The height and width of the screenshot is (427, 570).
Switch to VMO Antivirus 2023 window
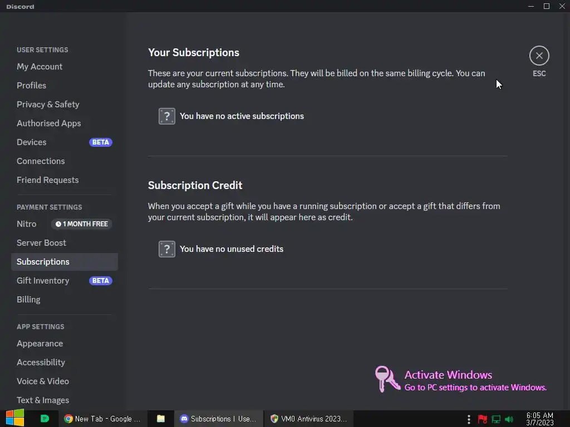(x=308, y=419)
